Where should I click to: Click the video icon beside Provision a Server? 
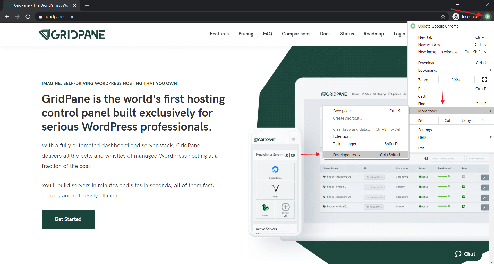[x=293, y=155]
